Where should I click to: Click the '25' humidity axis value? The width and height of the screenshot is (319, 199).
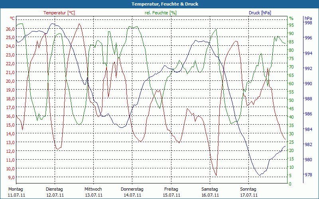[291, 142]
